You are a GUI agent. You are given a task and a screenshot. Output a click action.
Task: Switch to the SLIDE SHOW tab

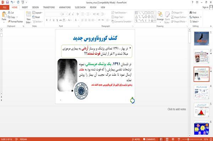coord(80,7)
